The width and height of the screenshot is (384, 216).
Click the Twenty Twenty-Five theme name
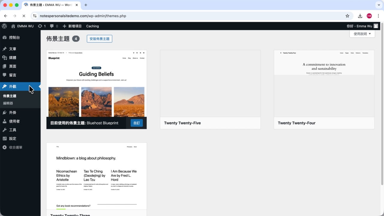point(182,123)
